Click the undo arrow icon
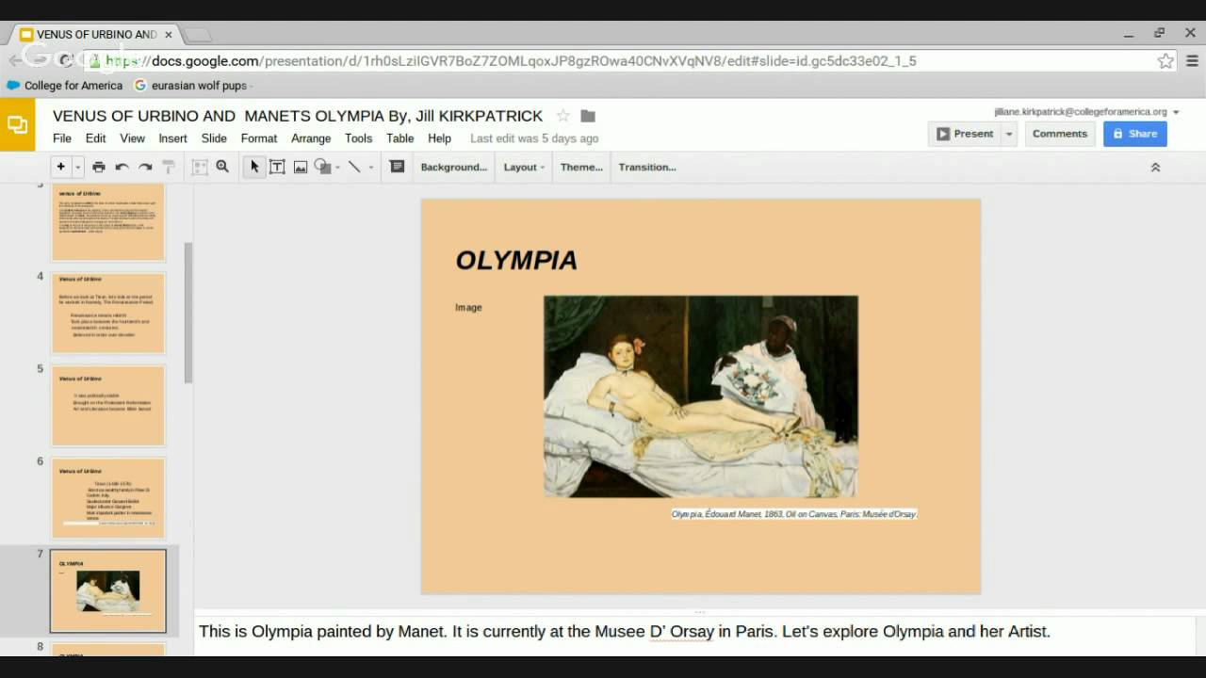 122,167
